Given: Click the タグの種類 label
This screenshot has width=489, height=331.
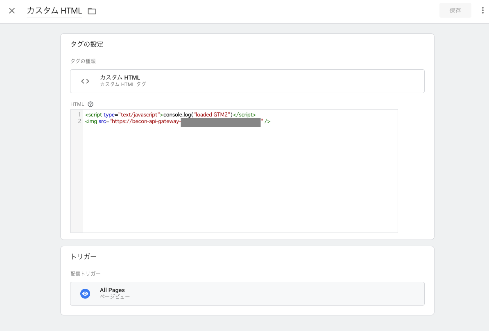Looking at the screenshot, I should [83, 61].
